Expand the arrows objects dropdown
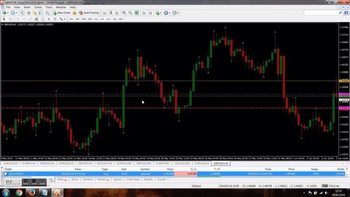This screenshot has height=197, width=350. 65,19
